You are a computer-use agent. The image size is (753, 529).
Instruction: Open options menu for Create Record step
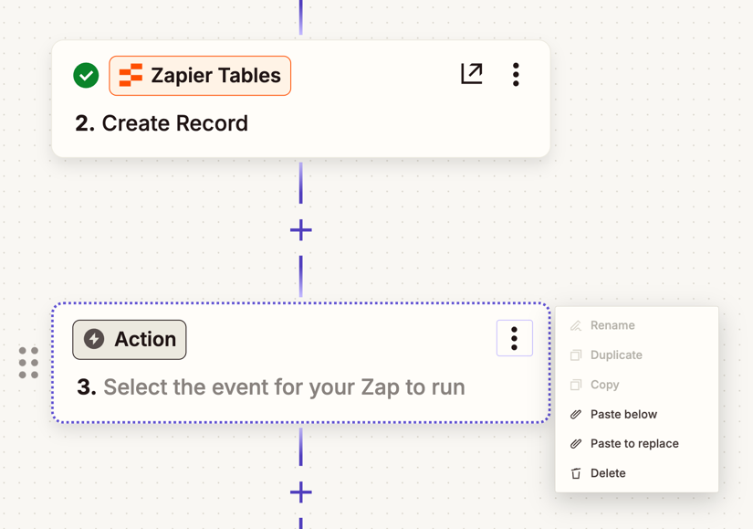tap(516, 75)
